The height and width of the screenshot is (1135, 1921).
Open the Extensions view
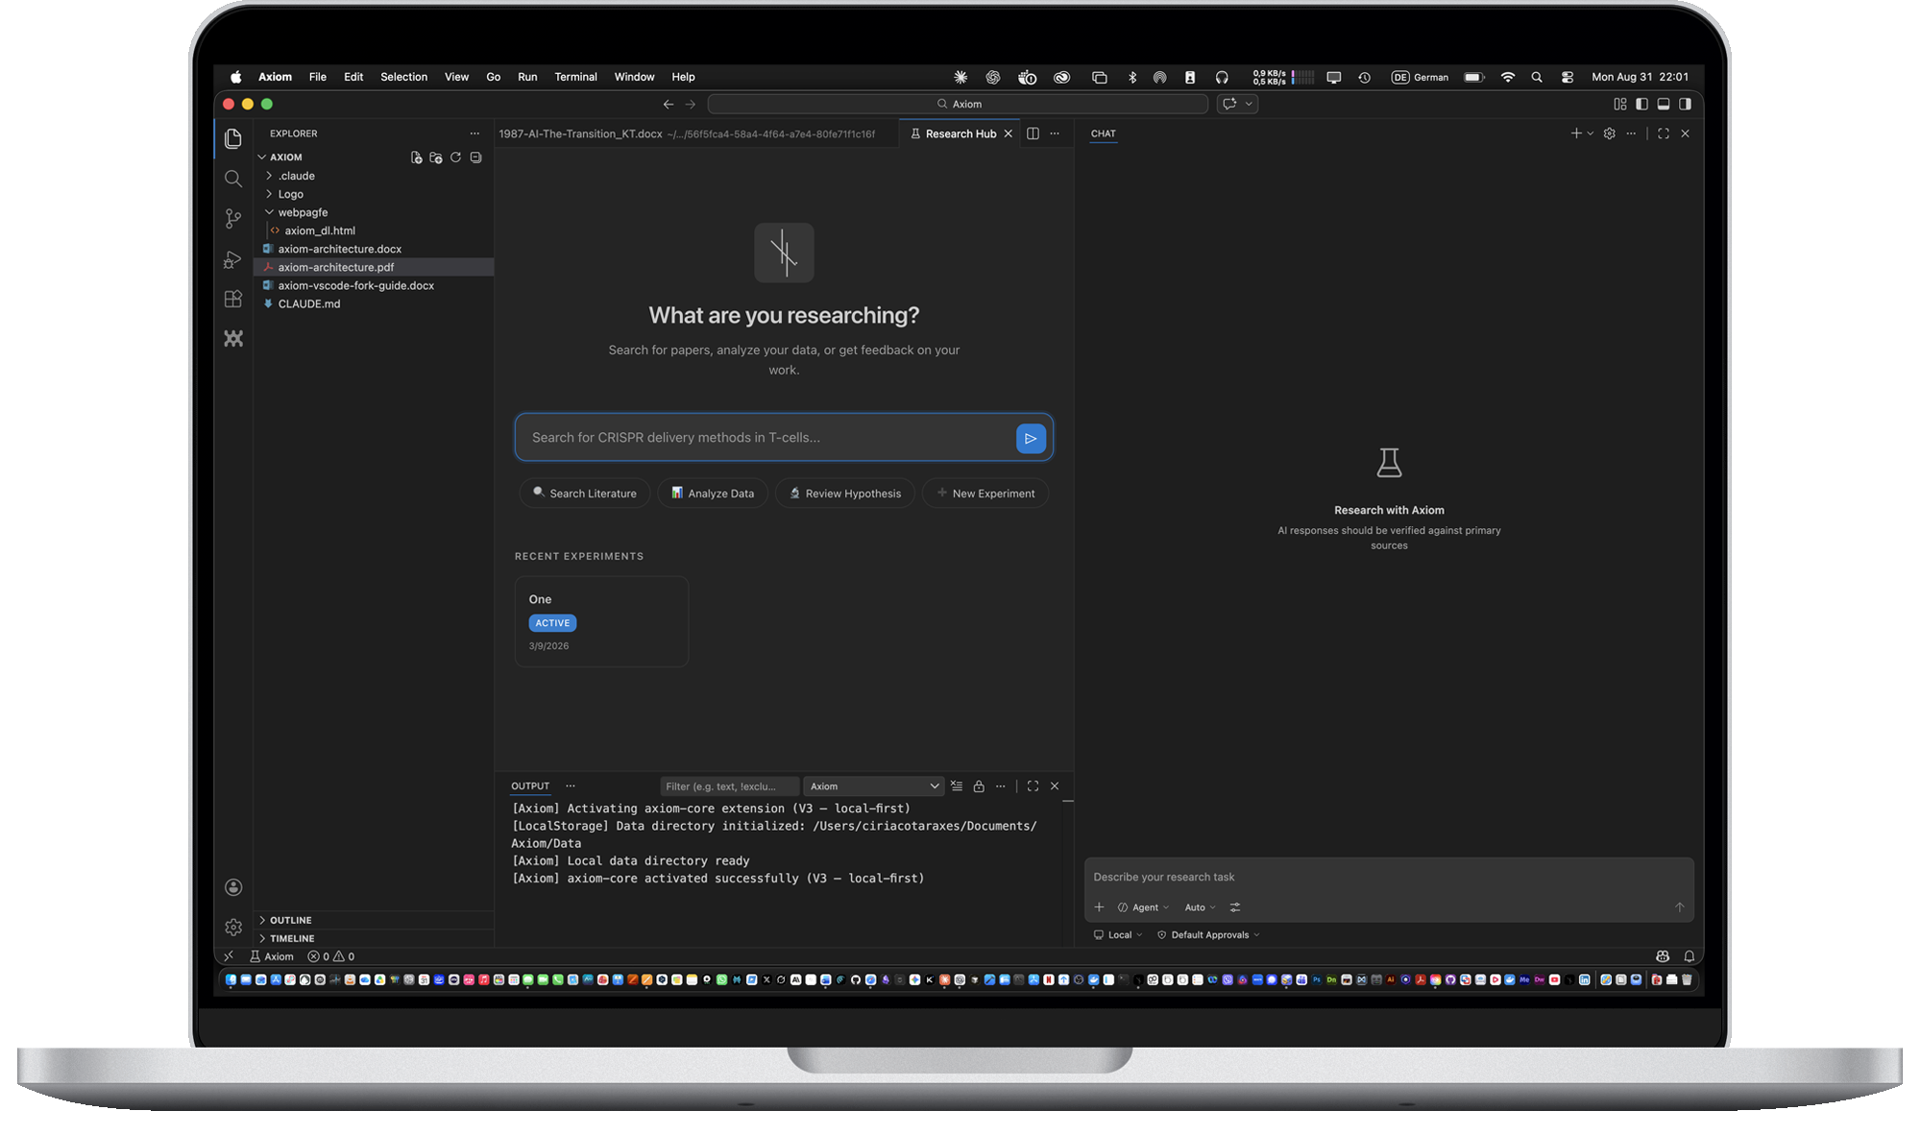coord(232,299)
